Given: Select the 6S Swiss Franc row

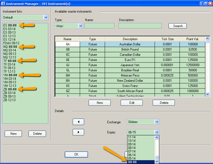Looking at the screenshot, I should (130, 86).
